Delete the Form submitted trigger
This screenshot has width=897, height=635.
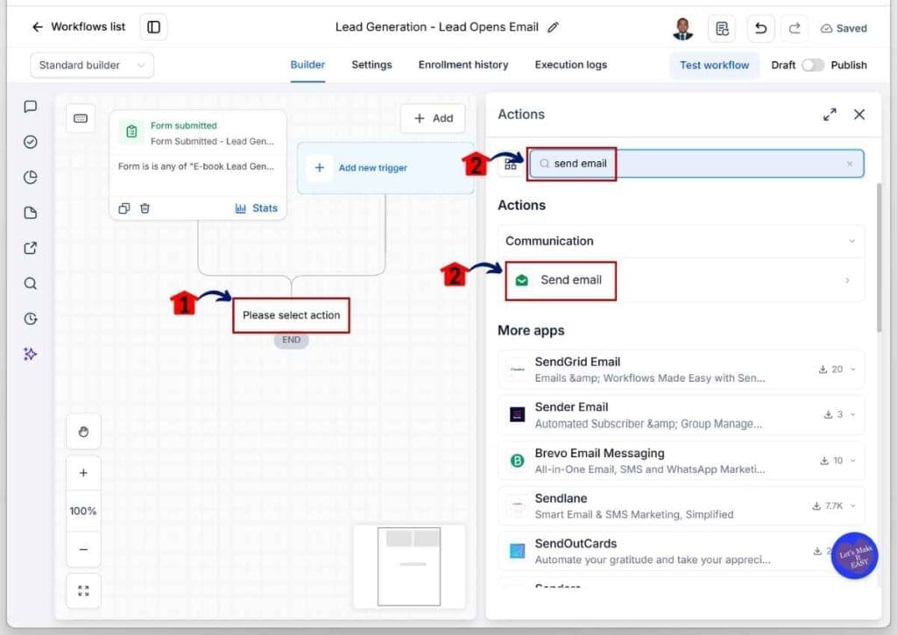point(145,208)
